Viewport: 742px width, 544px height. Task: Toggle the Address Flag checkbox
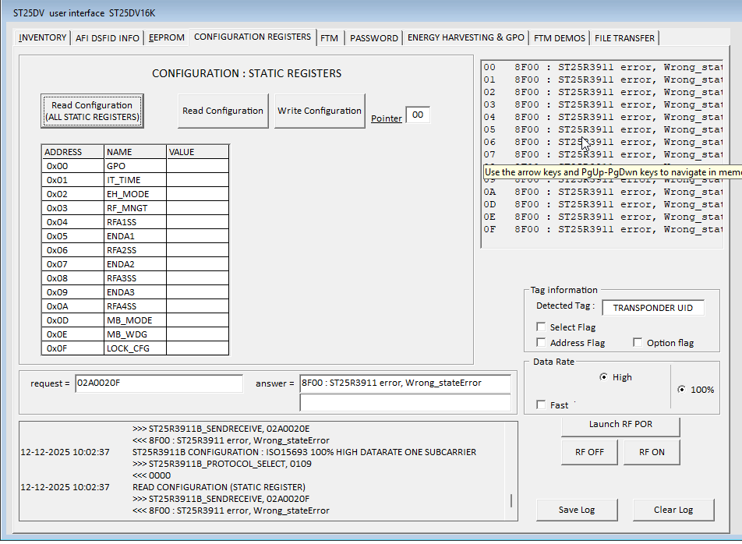(x=542, y=343)
